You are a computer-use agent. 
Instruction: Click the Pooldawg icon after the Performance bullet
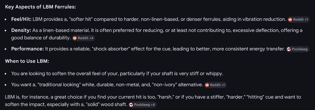289,49
